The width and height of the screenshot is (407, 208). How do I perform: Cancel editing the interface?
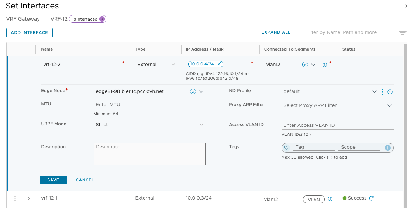coord(85,180)
